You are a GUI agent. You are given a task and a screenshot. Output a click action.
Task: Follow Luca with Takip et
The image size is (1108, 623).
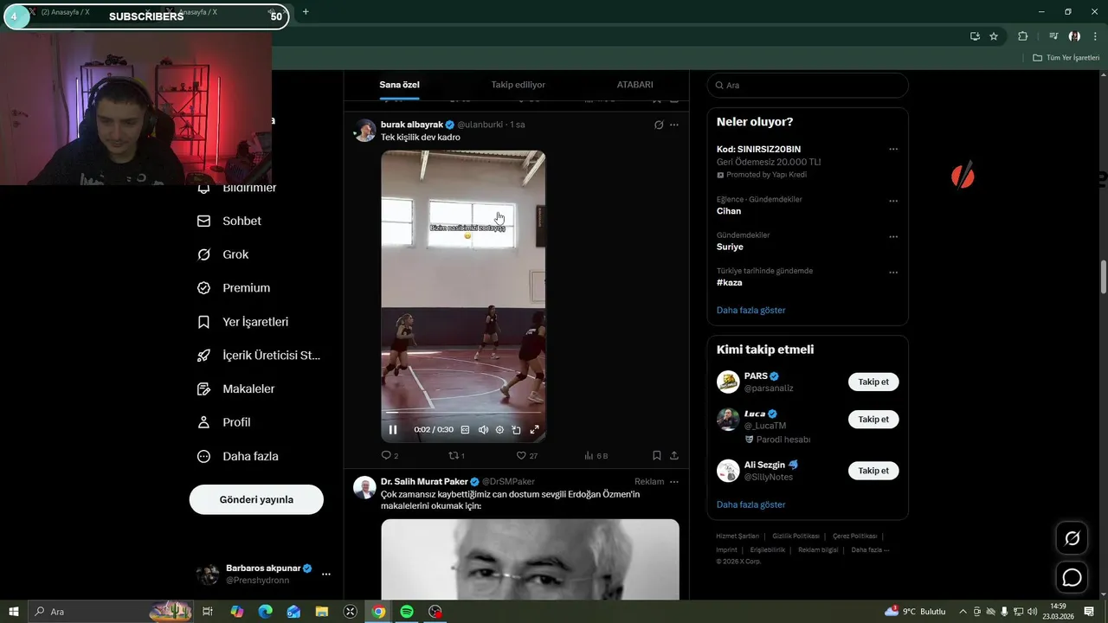pos(873,419)
